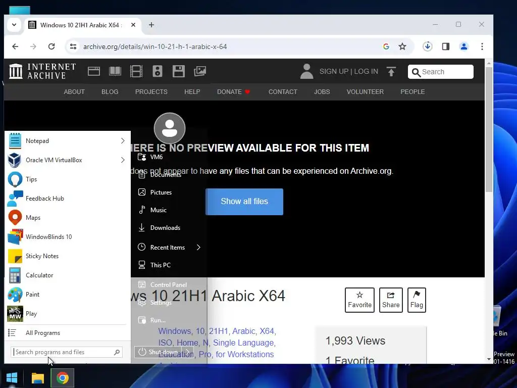This screenshot has height=388, width=517.
Task: Open the PROJECTS link
Action: click(x=151, y=92)
